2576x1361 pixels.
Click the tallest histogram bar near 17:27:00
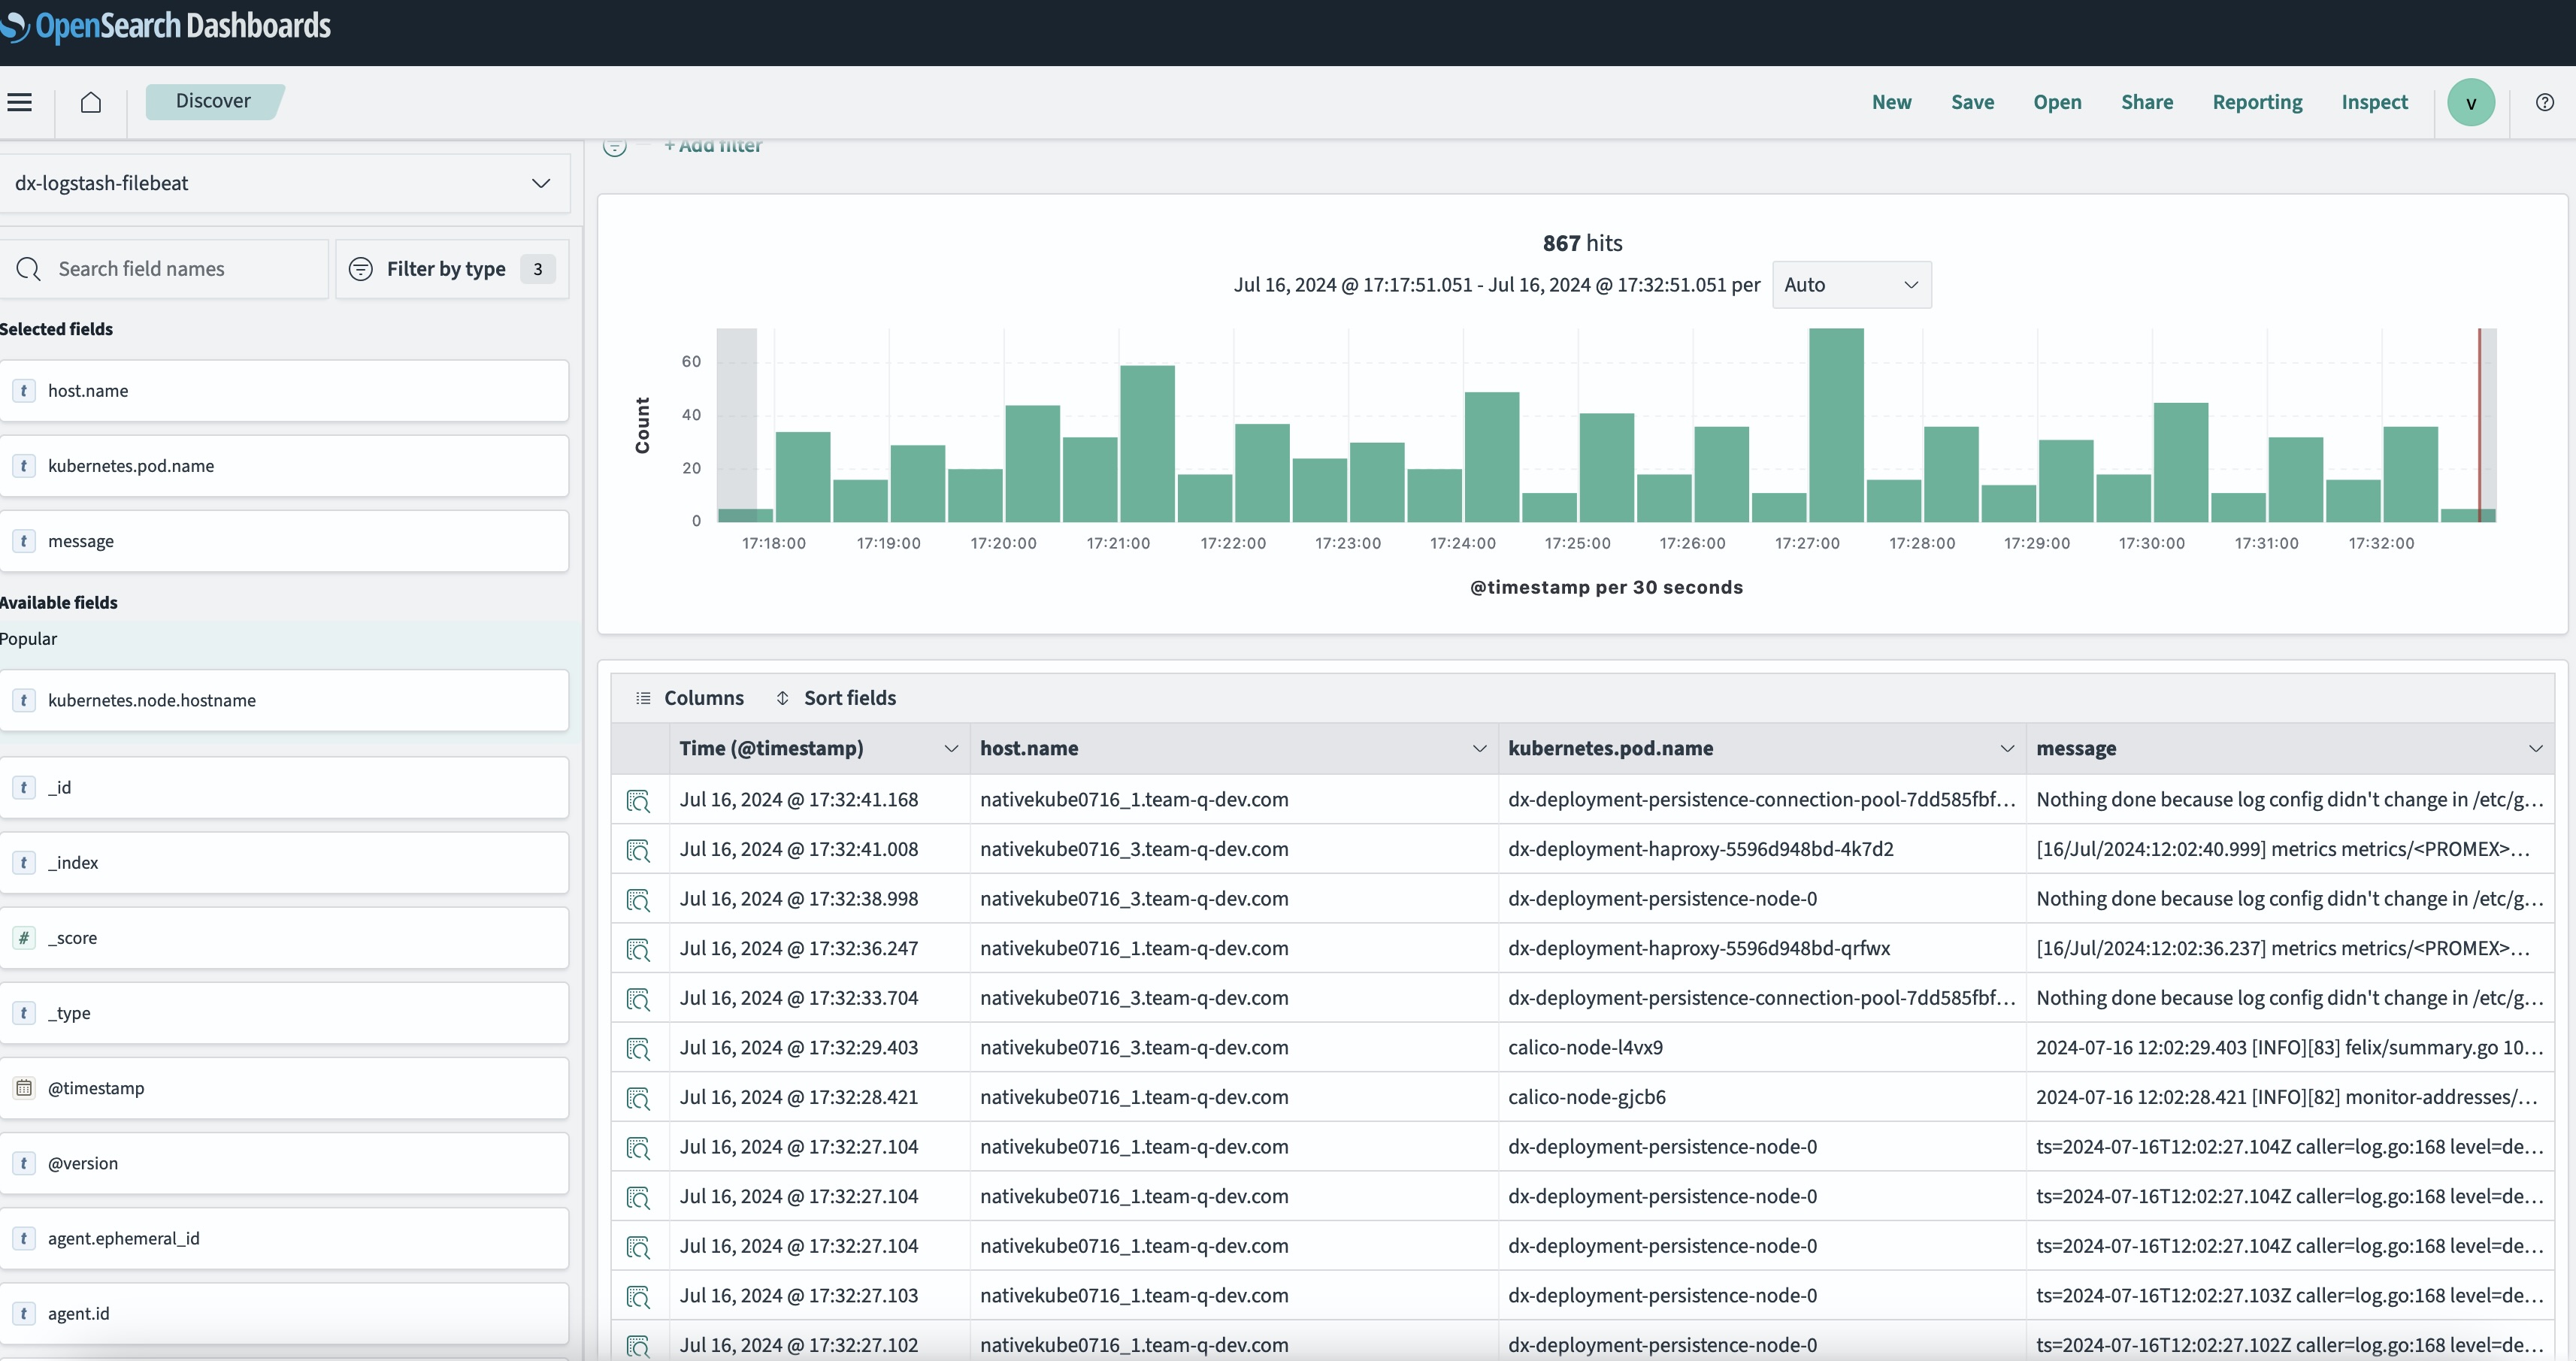pos(1836,425)
